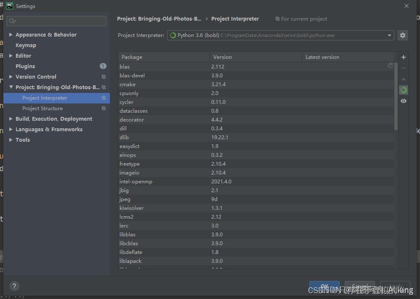Click the Plugins update badge
The width and height of the screenshot is (420, 299).
point(103,66)
